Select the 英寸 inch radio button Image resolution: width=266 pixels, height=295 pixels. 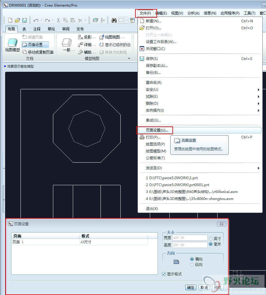pos(211,239)
